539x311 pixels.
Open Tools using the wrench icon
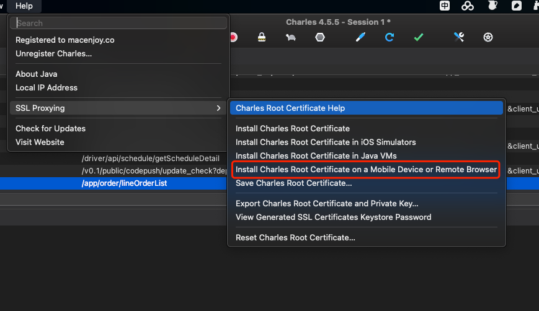[459, 37]
